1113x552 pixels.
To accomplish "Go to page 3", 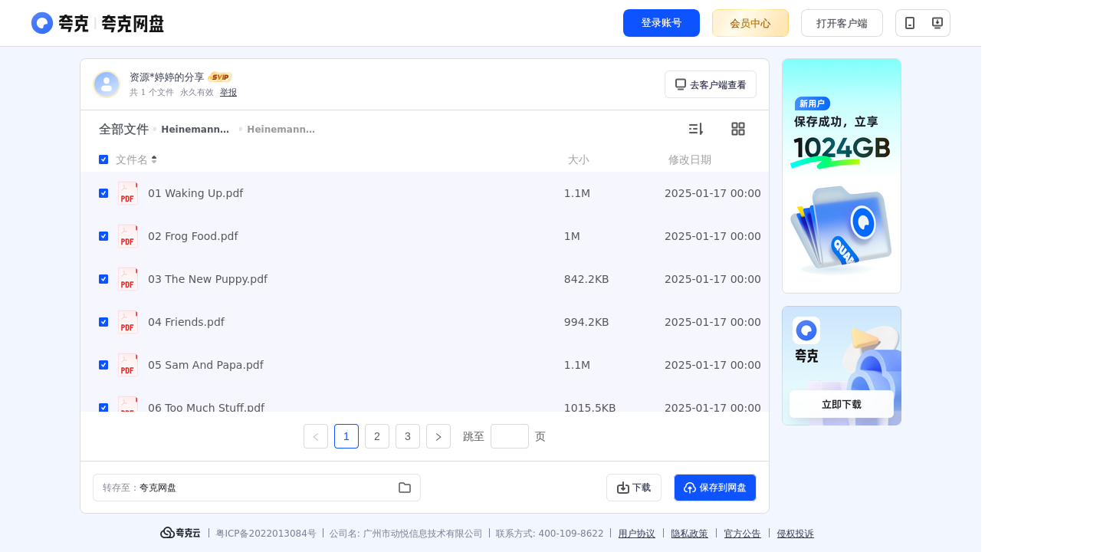I will 408,436.
